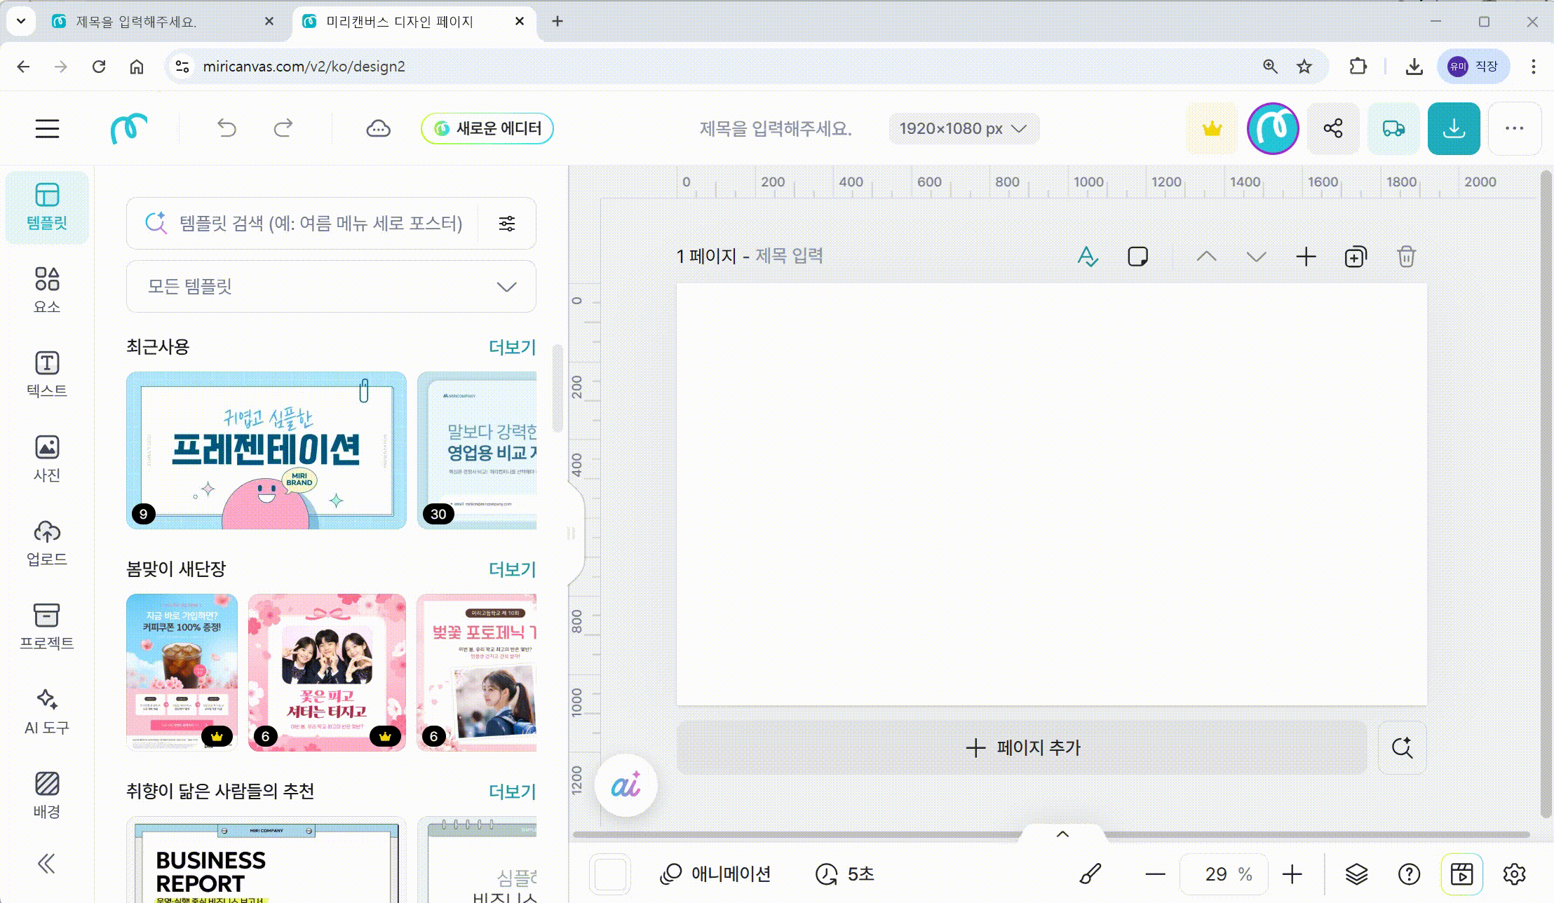Open the 텍스트 text panel
The image size is (1554, 903).
click(47, 373)
